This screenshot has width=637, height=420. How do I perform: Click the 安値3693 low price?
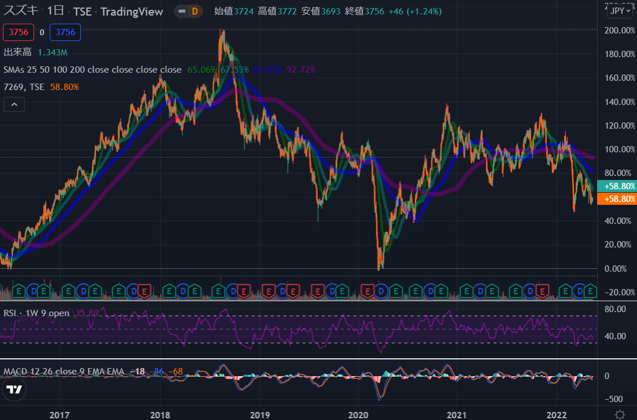321,12
